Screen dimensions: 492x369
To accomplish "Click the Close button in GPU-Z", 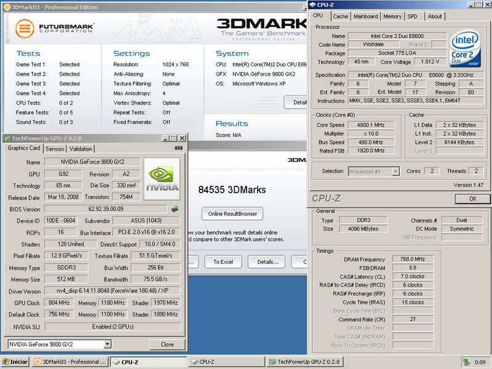I will coord(167,344).
